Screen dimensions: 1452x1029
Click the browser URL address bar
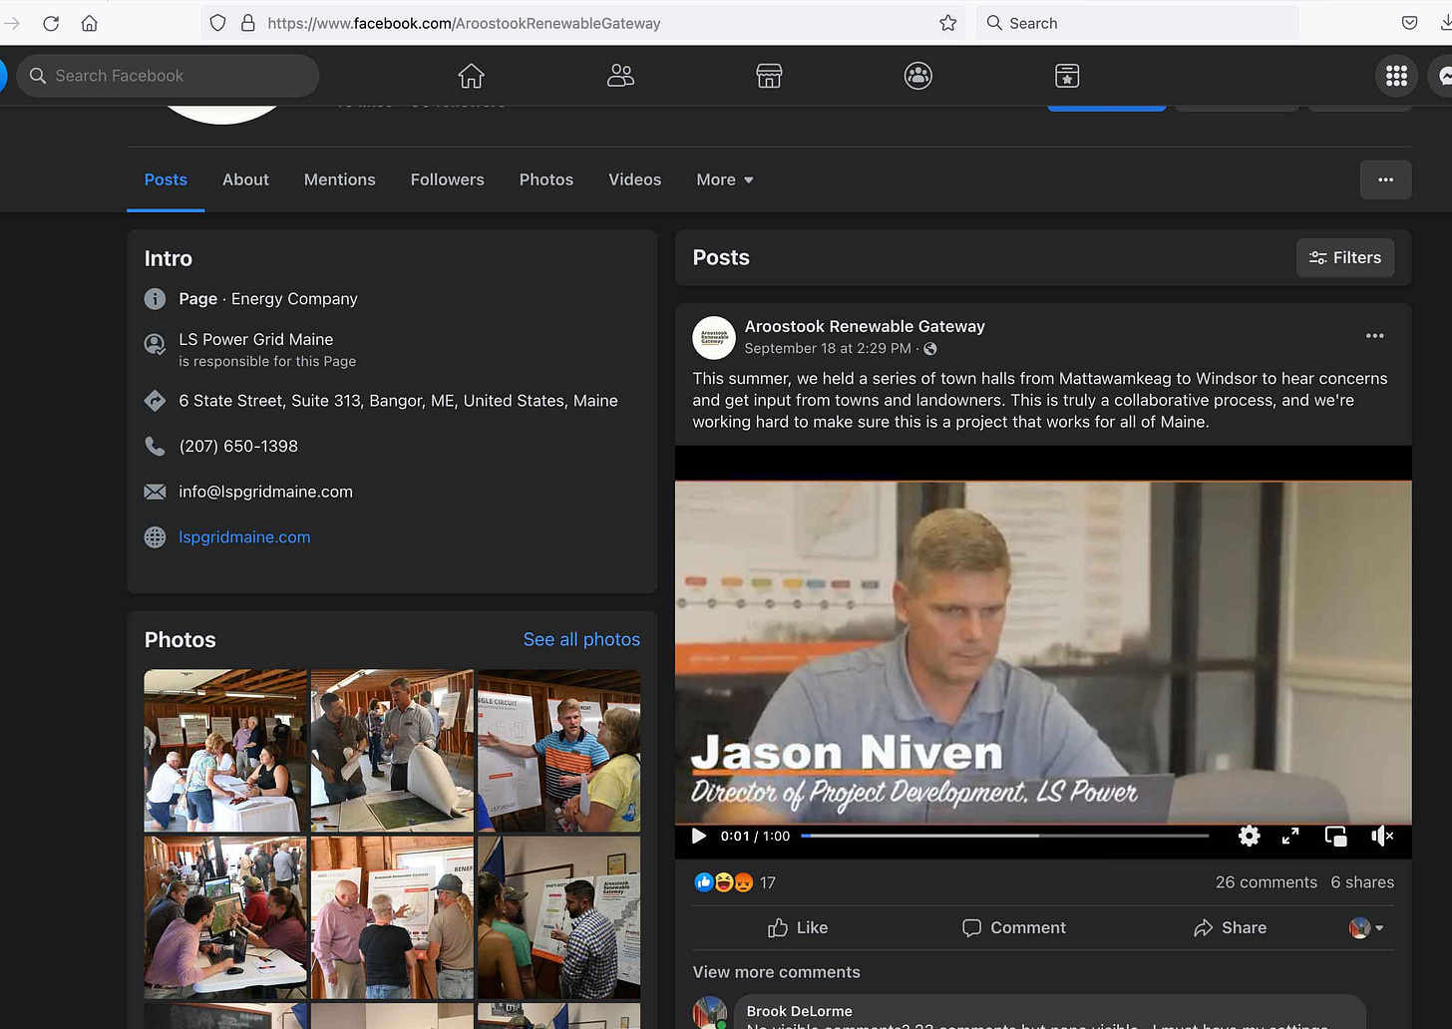583,23
